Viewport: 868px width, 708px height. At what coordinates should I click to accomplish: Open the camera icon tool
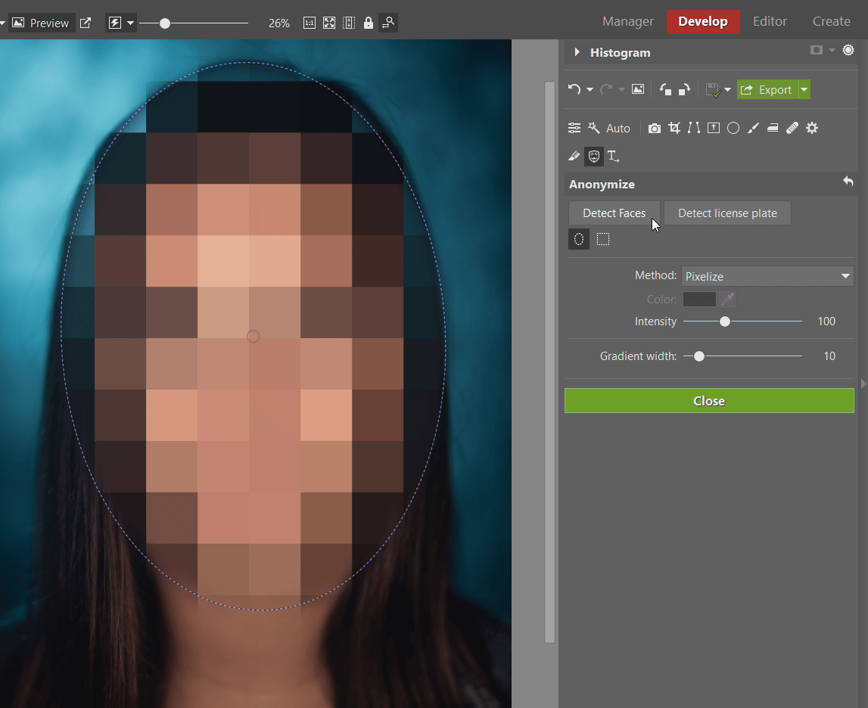point(655,129)
